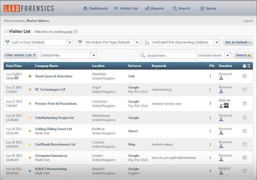Open the Reports menu

(x=154, y=8)
